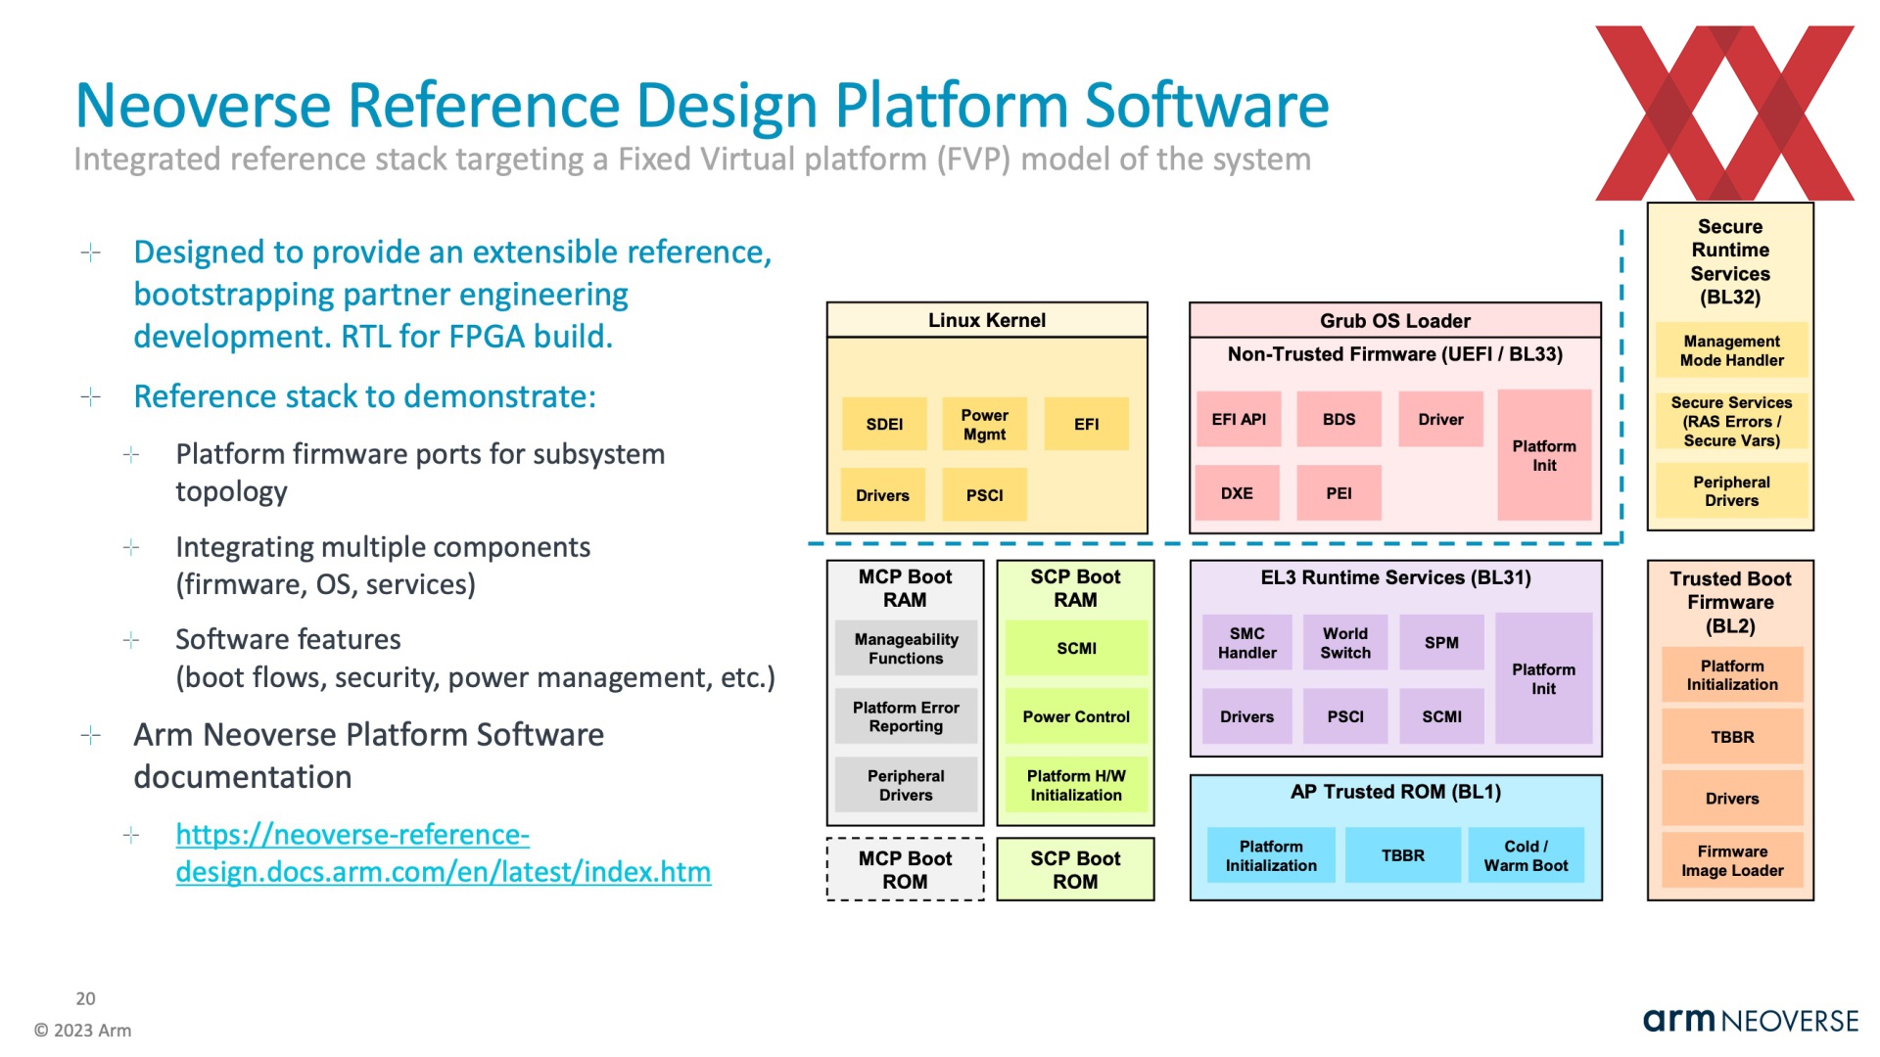The height and width of the screenshot is (1057, 1880).
Task: Click the World Switch block
Action: click(1344, 643)
